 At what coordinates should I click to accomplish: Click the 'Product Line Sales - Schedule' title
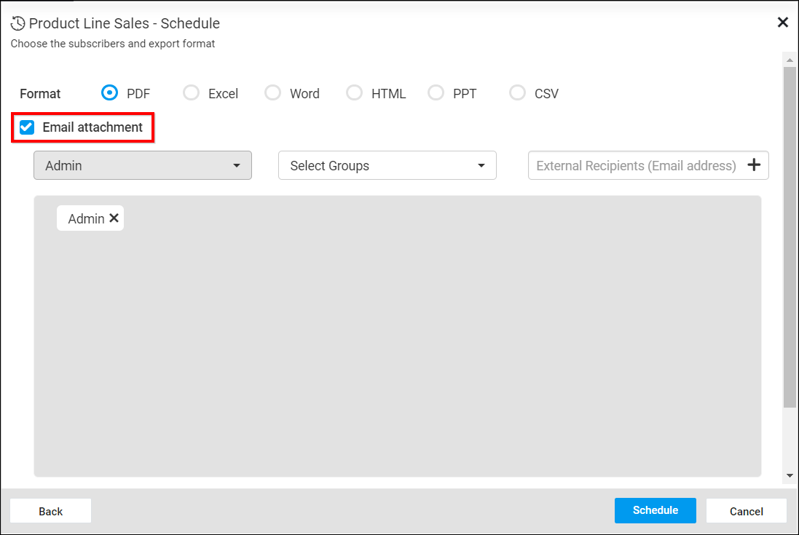pos(125,23)
